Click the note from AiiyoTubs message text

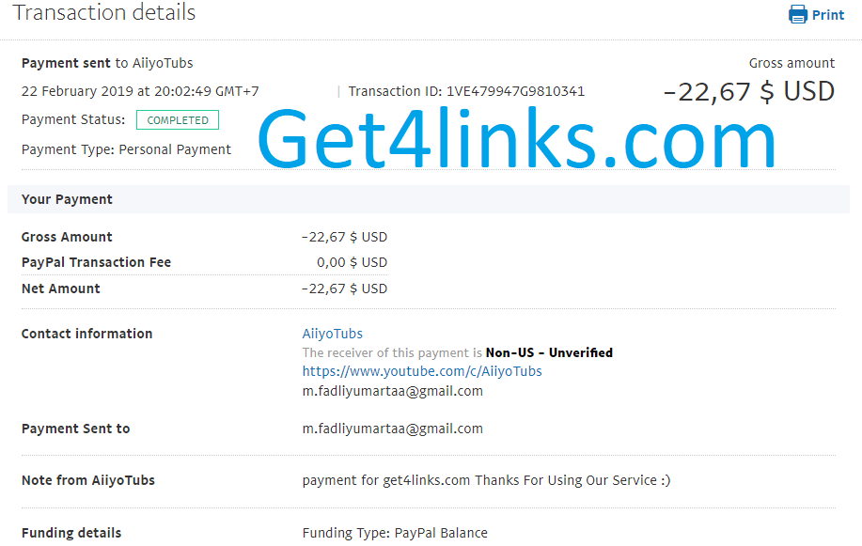click(x=486, y=480)
